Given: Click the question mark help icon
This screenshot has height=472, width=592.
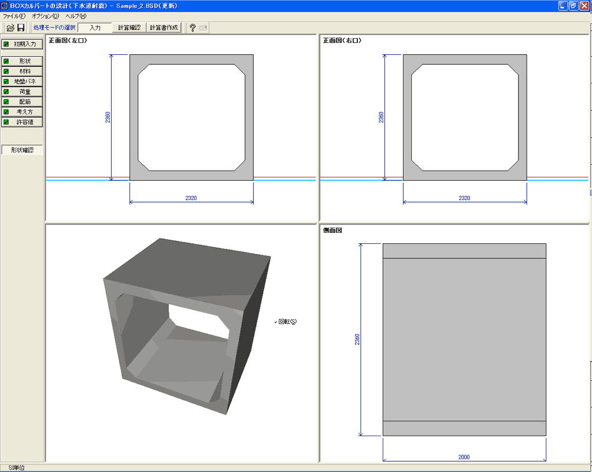Looking at the screenshot, I should click(193, 28).
